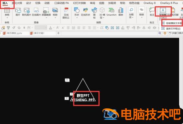Select the 野生PPT text on the slide

point(83,96)
